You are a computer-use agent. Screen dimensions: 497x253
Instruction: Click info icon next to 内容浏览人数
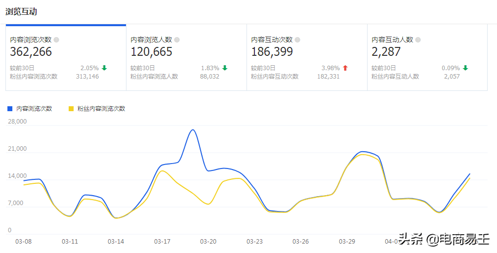coord(177,40)
